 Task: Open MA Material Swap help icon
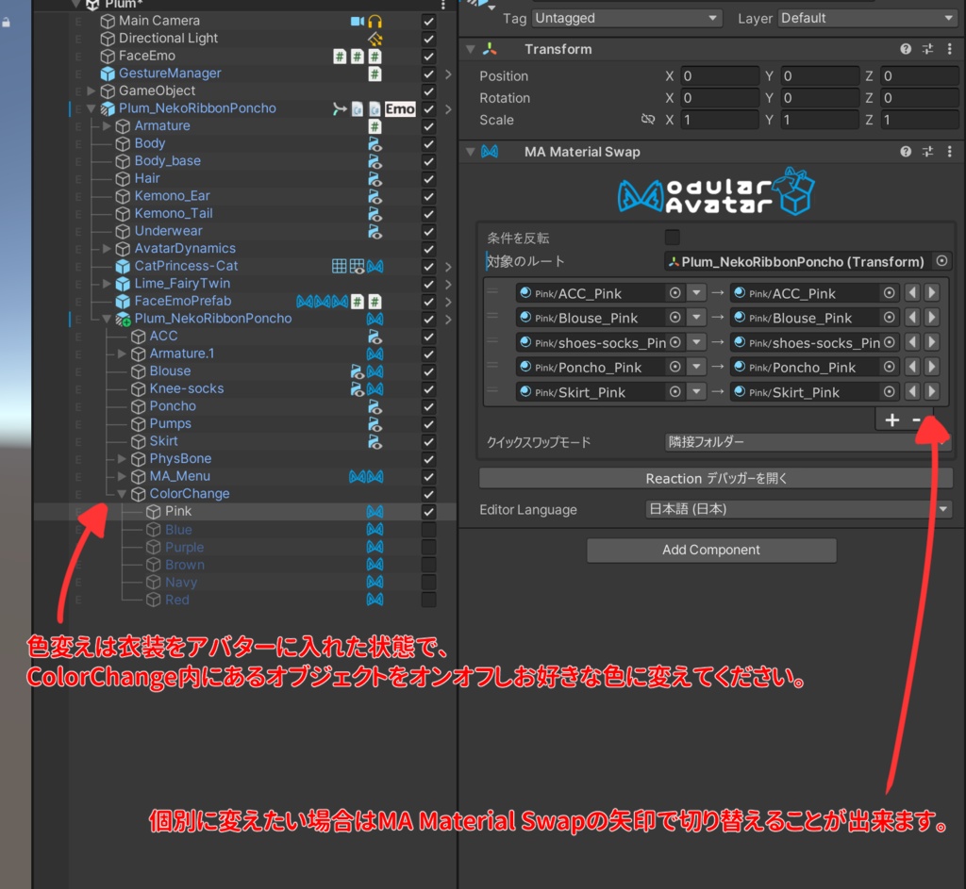click(905, 152)
